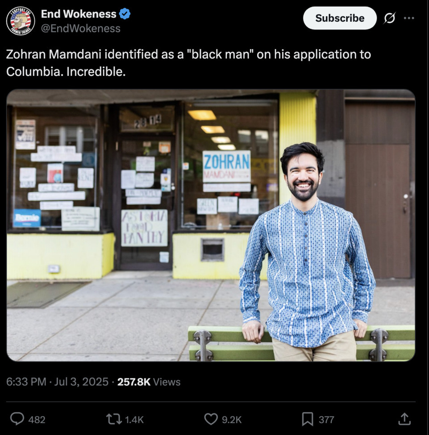Open the 257.8K Views analytics

click(x=149, y=382)
